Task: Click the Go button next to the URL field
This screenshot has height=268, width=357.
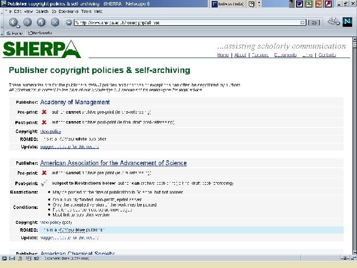Action: [x=314, y=22]
